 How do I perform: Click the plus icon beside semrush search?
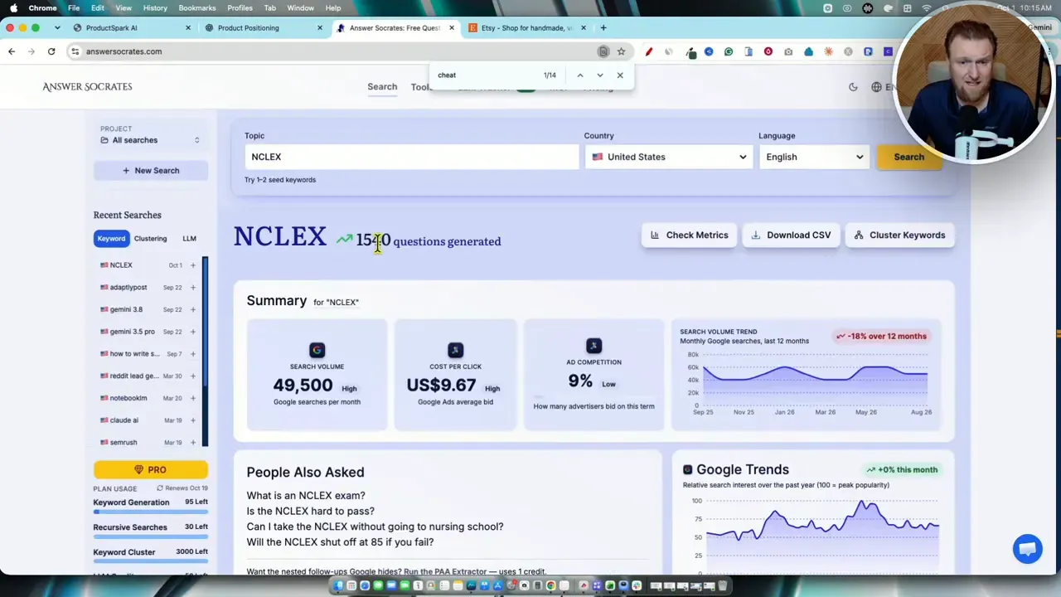(193, 443)
